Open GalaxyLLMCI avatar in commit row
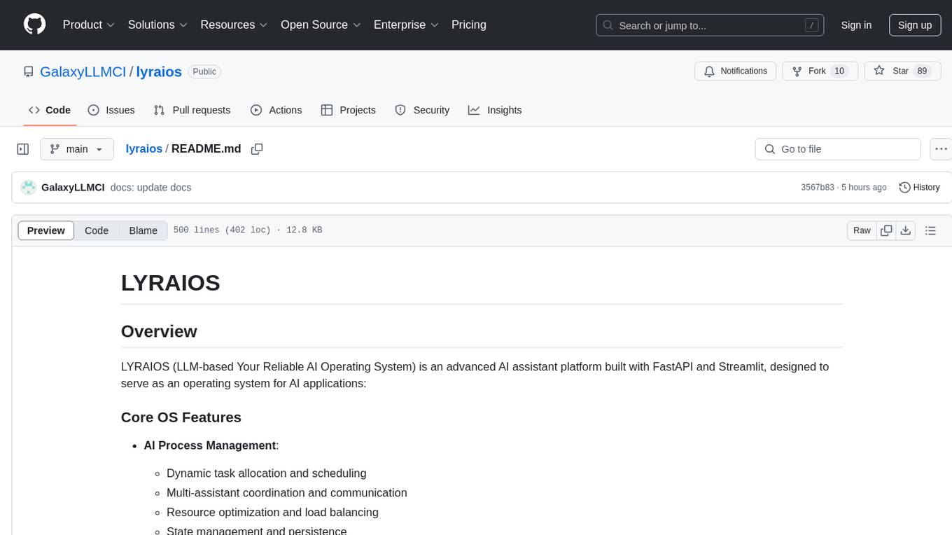 pos(29,187)
